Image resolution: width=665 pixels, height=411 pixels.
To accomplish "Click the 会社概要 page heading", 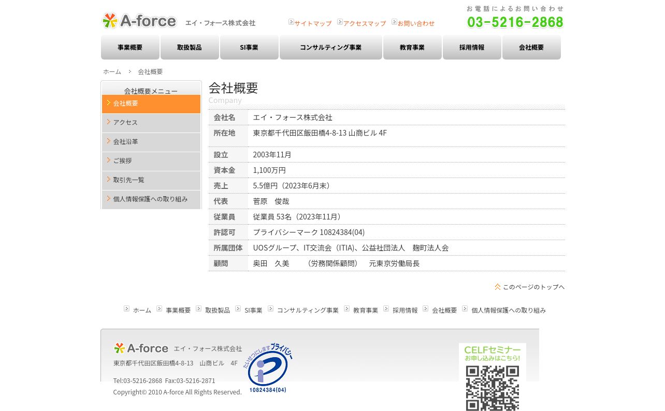I will [x=233, y=88].
